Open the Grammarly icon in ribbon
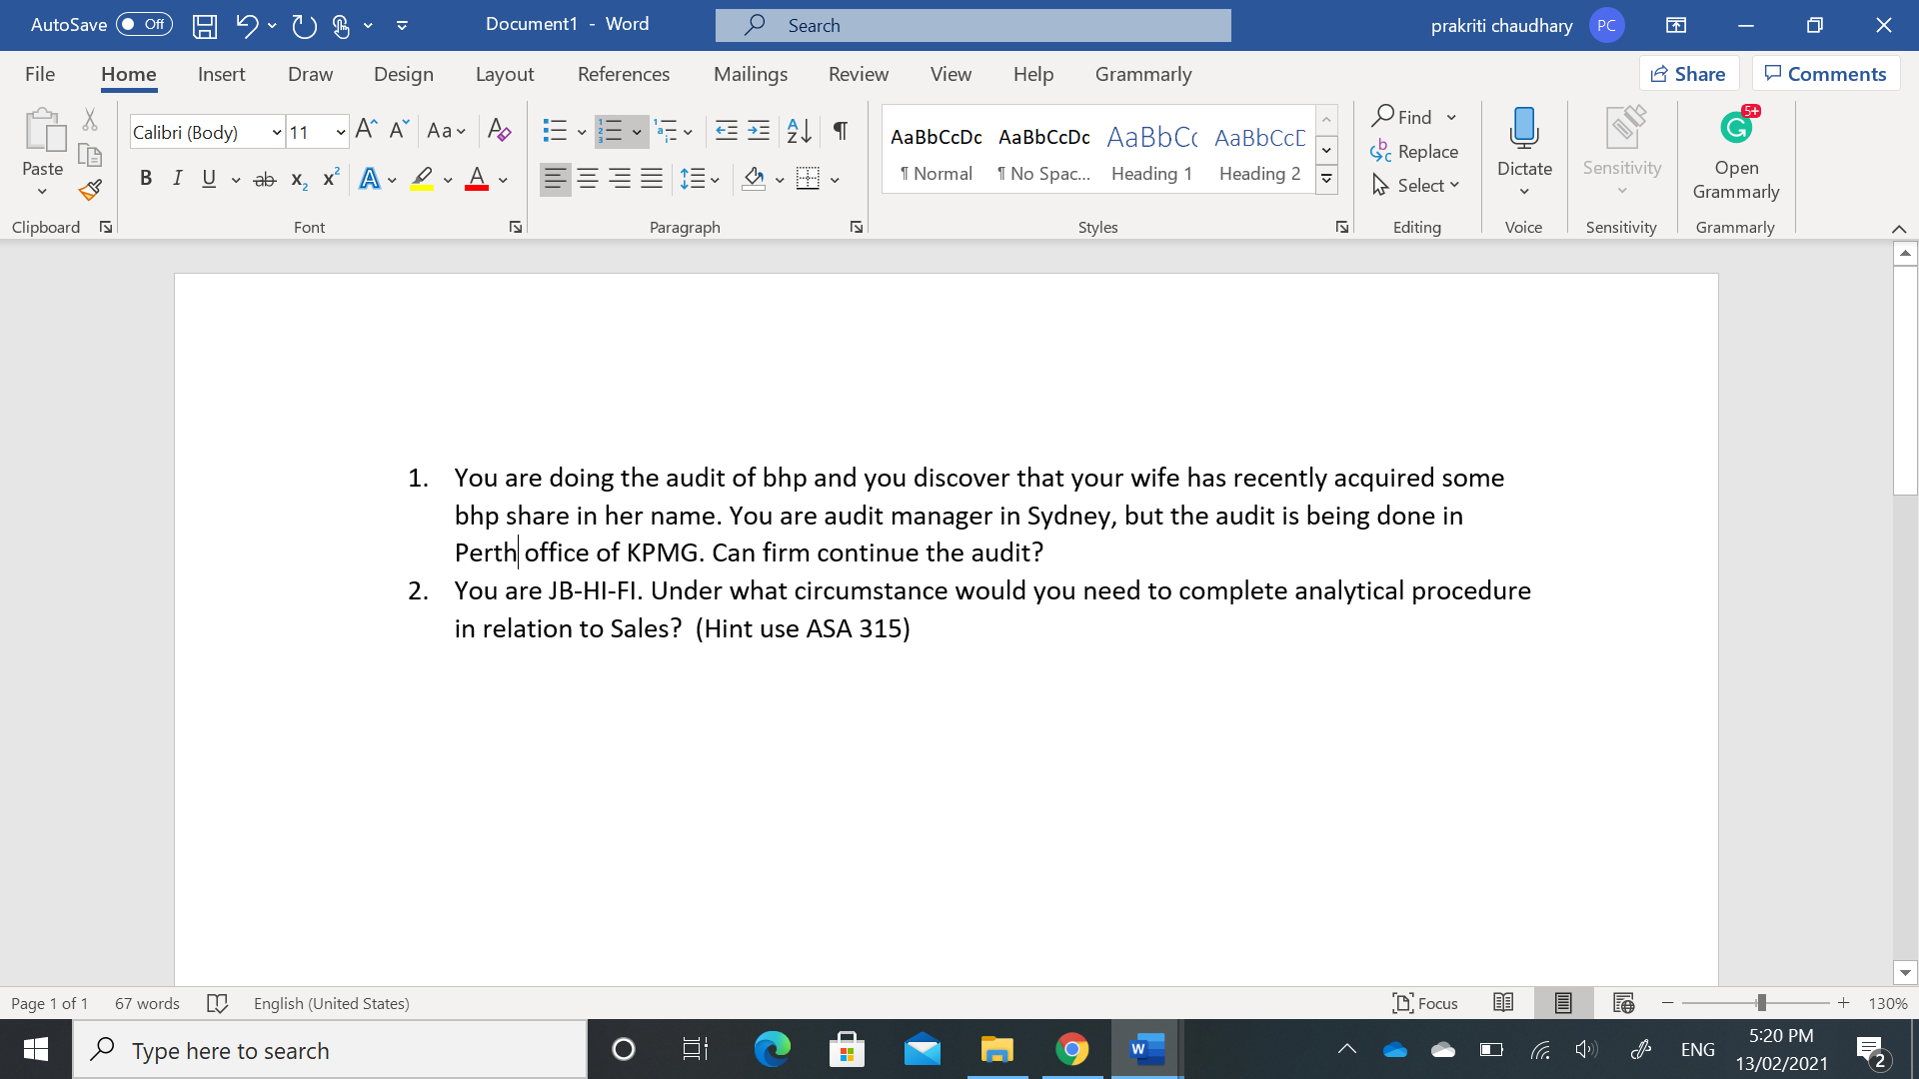This screenshot has height=1079, width=1919. pyautogui.click(x=1736, y=127)
